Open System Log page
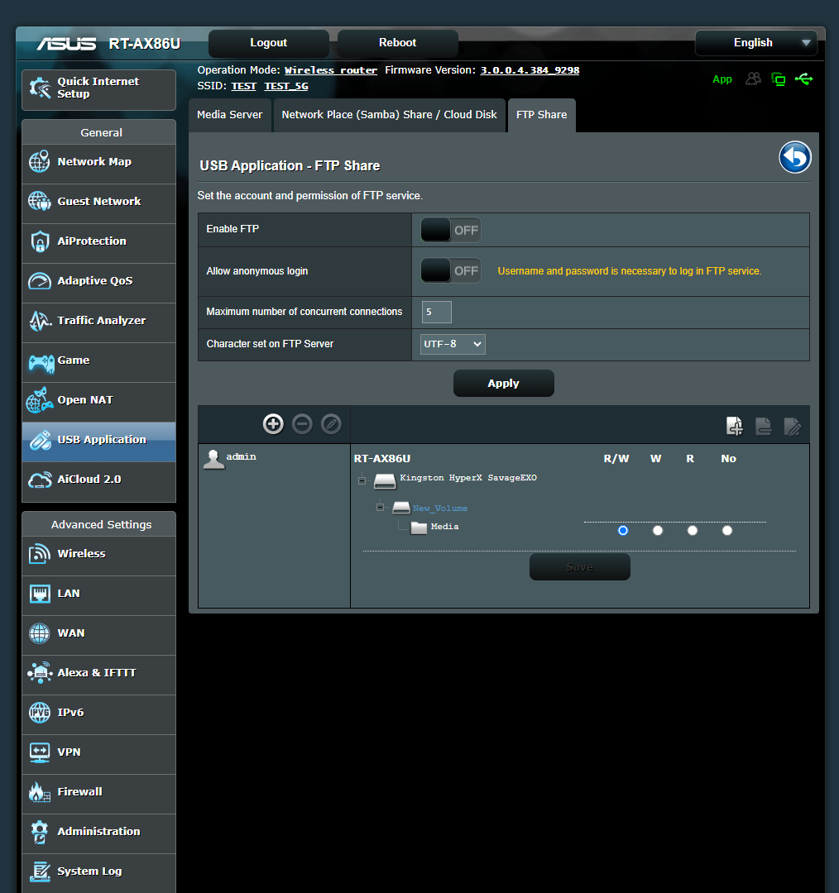839x893 pixels. pos(98,872)
